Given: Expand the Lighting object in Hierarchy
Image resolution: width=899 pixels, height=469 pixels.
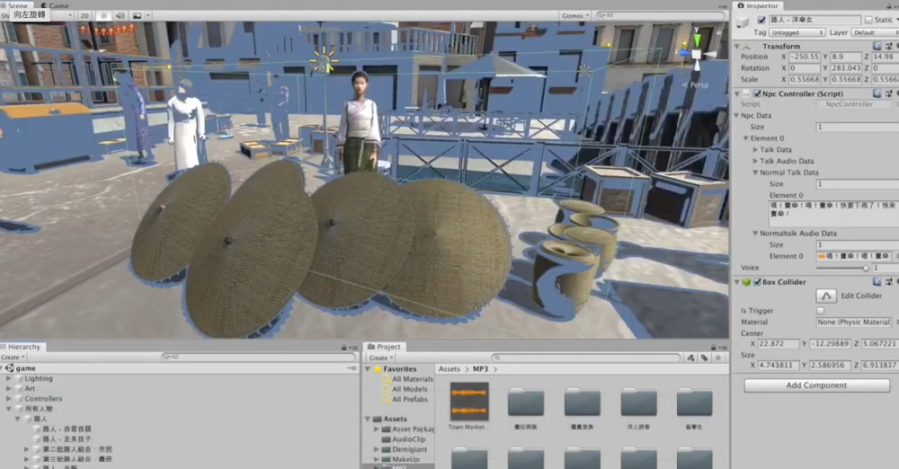Looking at the screenshot, I should click(9, 378).
